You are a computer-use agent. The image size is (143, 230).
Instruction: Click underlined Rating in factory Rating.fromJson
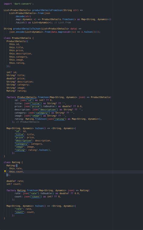(21, 191)
